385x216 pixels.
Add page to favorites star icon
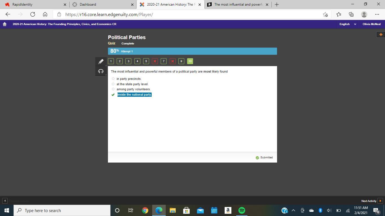click(325, 14)
